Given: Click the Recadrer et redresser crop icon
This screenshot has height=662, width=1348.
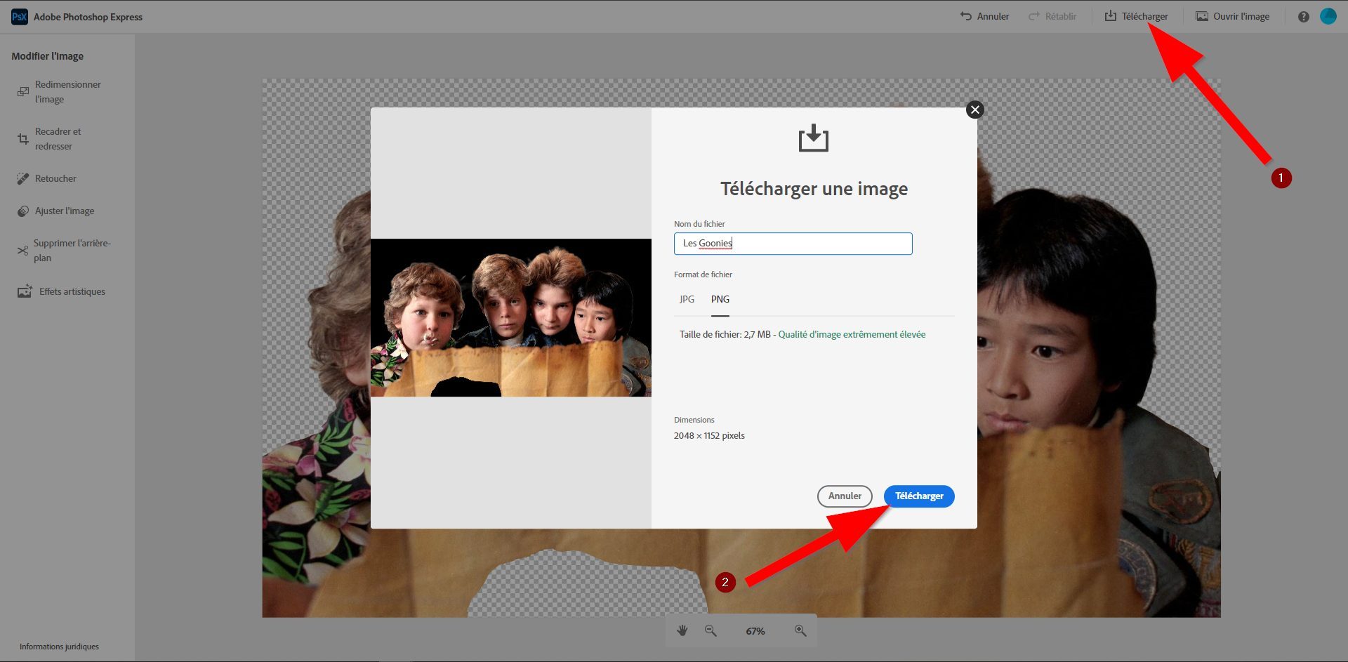Looking at the screenshot, I should click(x=23, y=139).
